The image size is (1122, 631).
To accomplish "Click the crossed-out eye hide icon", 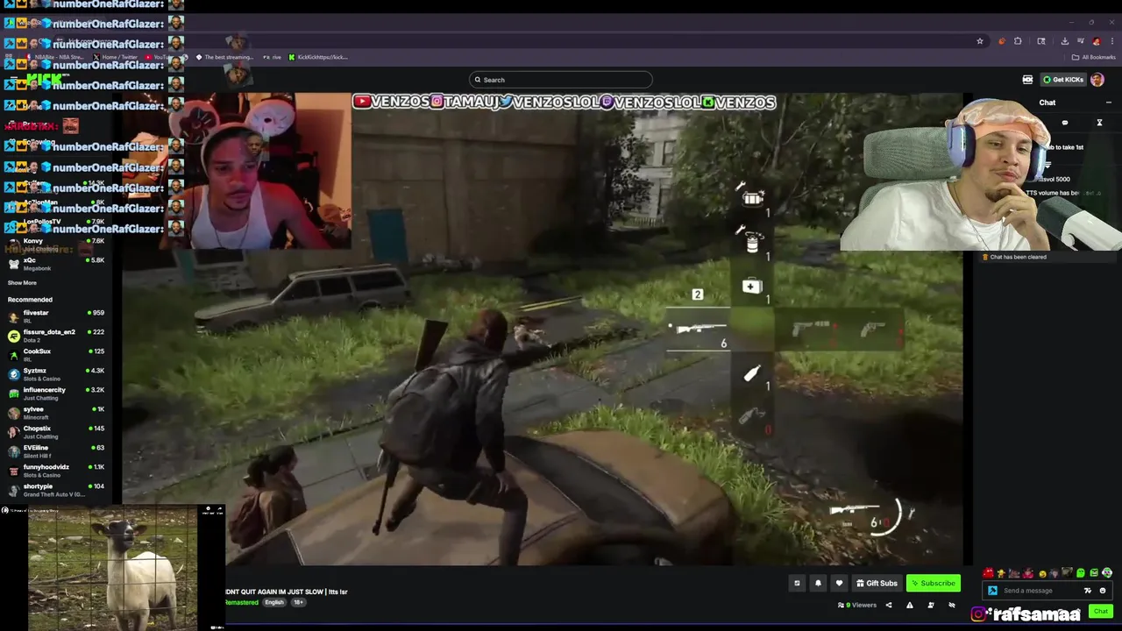I will point(952,605).
